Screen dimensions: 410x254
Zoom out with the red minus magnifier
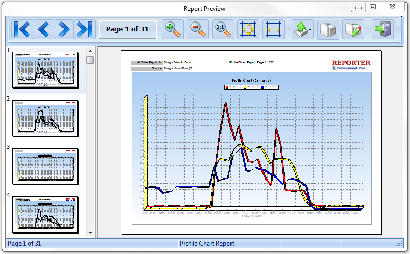pos(198,29)
